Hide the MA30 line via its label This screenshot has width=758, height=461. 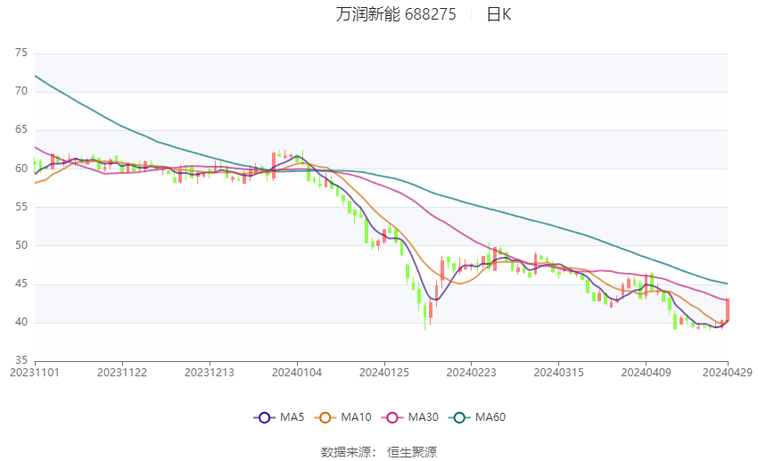tap(423, 417)
